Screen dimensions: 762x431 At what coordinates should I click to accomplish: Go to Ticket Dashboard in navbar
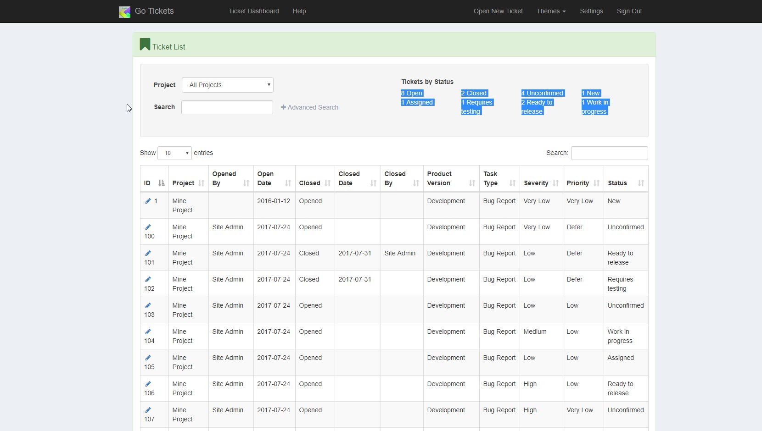tap(254, 11)
